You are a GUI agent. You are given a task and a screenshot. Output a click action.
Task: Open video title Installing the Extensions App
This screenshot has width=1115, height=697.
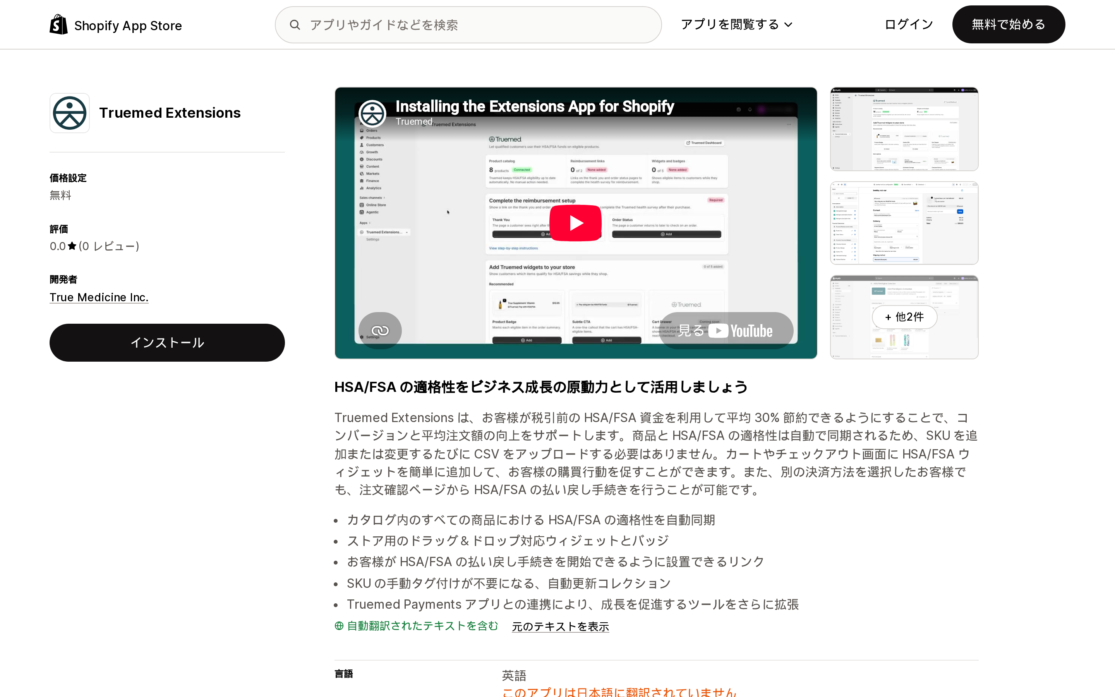(534, 106)
